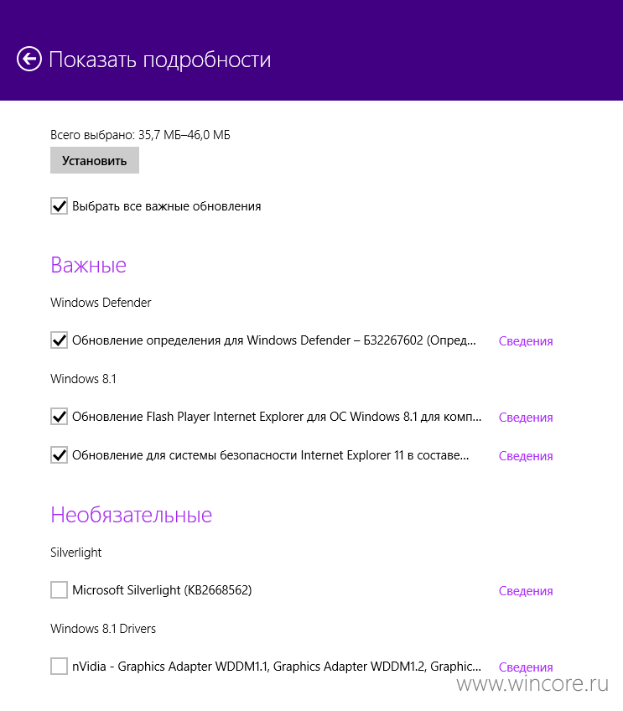Check the Microsoft Silverlight (KB2668562) box
The height and width of the screenshot is (711, 623).
59,590
